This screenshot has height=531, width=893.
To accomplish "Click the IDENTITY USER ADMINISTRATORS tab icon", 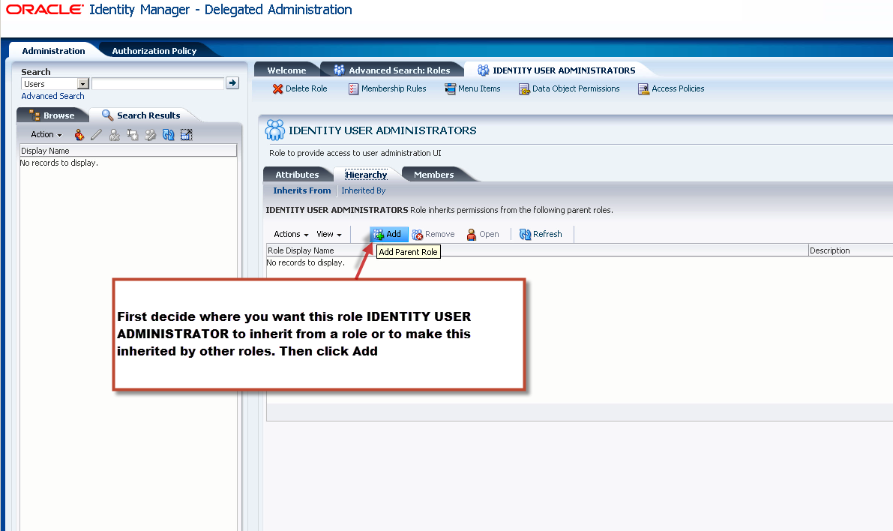I will [x=483, y=70].
